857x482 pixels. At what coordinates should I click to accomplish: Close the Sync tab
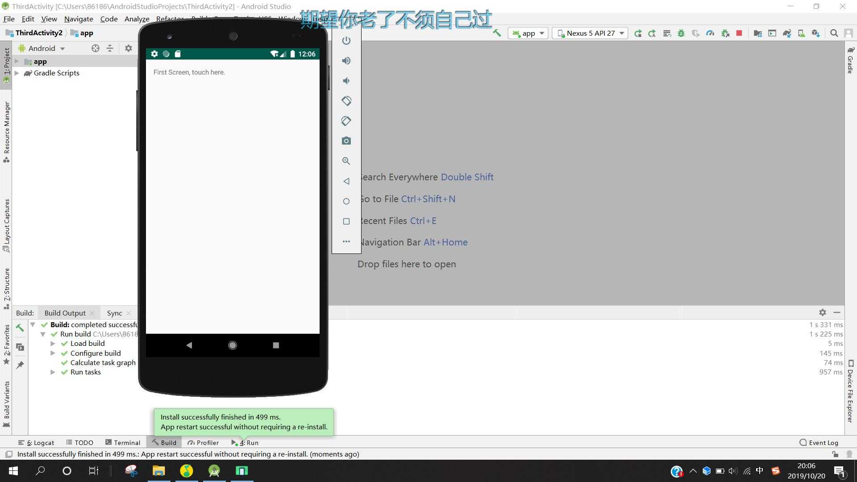(x=129, y=313)
